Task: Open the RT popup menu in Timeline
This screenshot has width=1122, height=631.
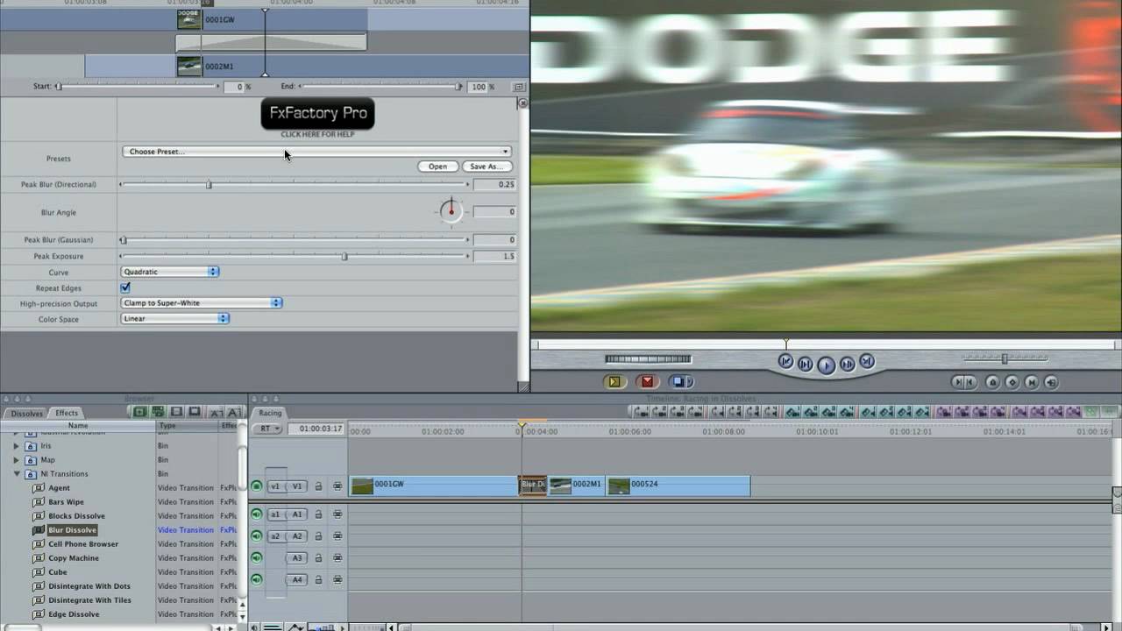Action: (x=267, y=429)
